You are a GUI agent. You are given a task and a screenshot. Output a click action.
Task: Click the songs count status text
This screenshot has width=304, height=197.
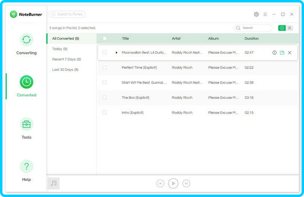pos(72,28)
